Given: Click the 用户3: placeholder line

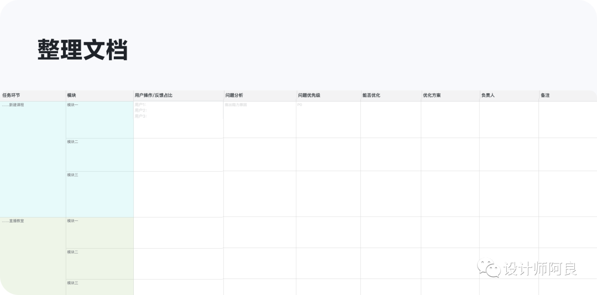Looking at the screenshot, I should [140, 116].
